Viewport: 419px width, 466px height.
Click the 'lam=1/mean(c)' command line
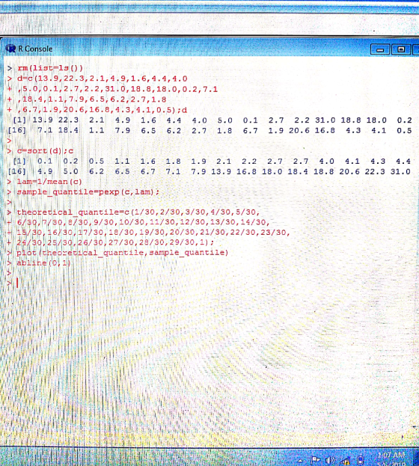coord(49,182)
